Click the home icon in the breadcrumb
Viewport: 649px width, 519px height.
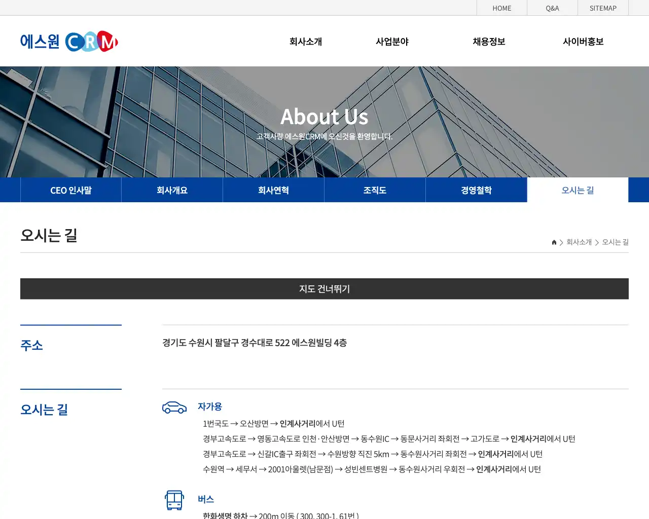554,242
